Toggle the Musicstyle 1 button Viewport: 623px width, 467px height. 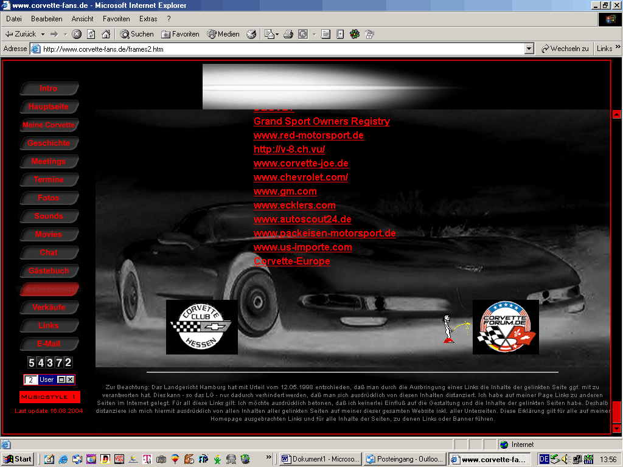49,397
